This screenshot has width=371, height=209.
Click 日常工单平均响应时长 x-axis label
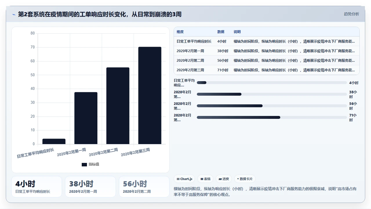click(x=35, y=153)
